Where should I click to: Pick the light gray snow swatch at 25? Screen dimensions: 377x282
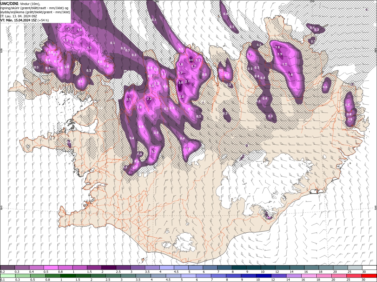[355, 268]
